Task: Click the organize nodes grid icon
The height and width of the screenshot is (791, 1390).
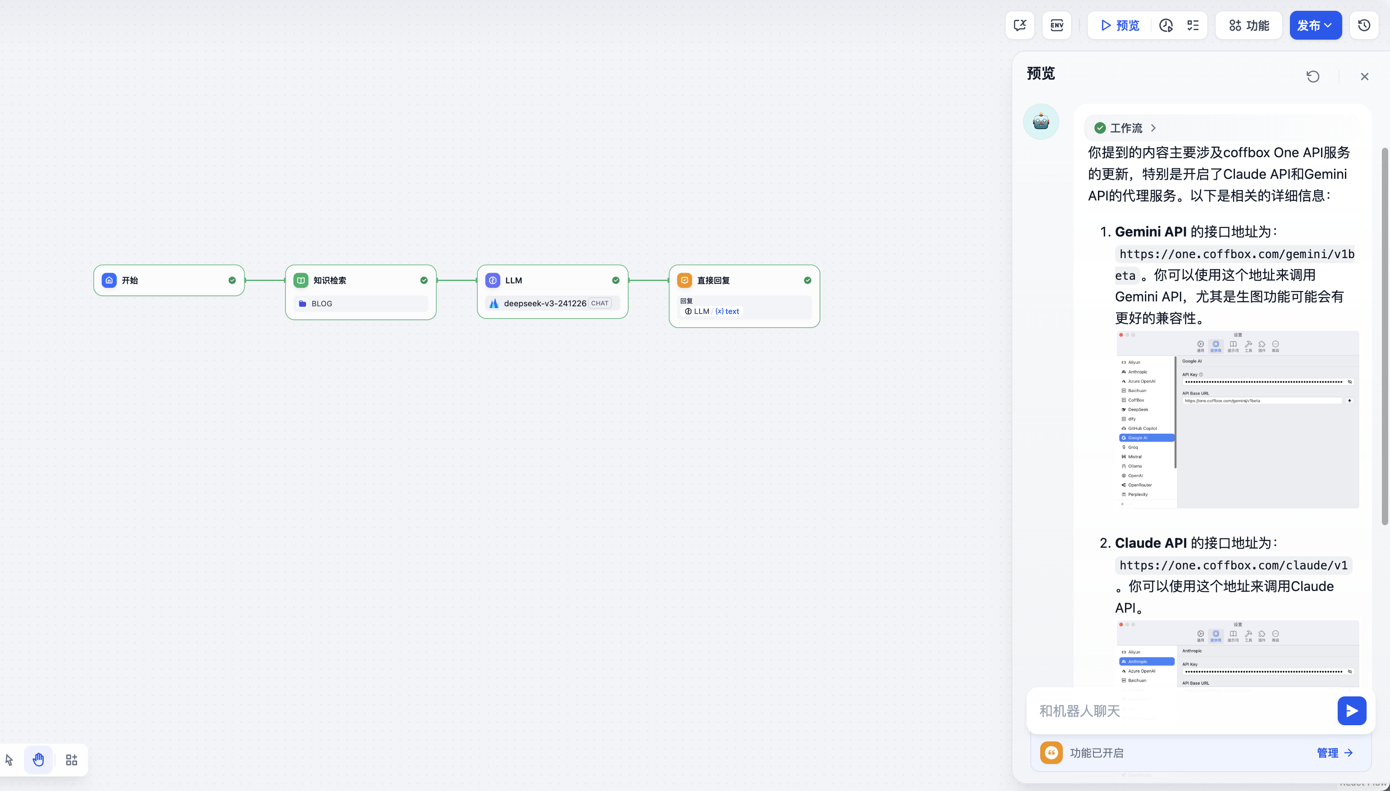Action: pos(72,759)
